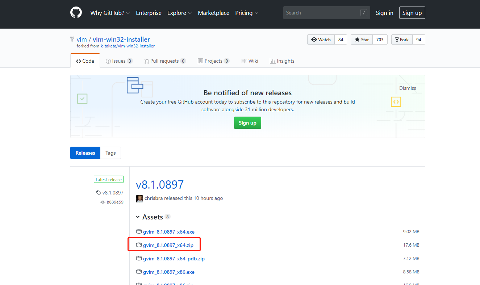Screen dimensions: 480x285
Task: Download gvim_8.1.0897_x64_pdb.zip
Action: [174, 259]
